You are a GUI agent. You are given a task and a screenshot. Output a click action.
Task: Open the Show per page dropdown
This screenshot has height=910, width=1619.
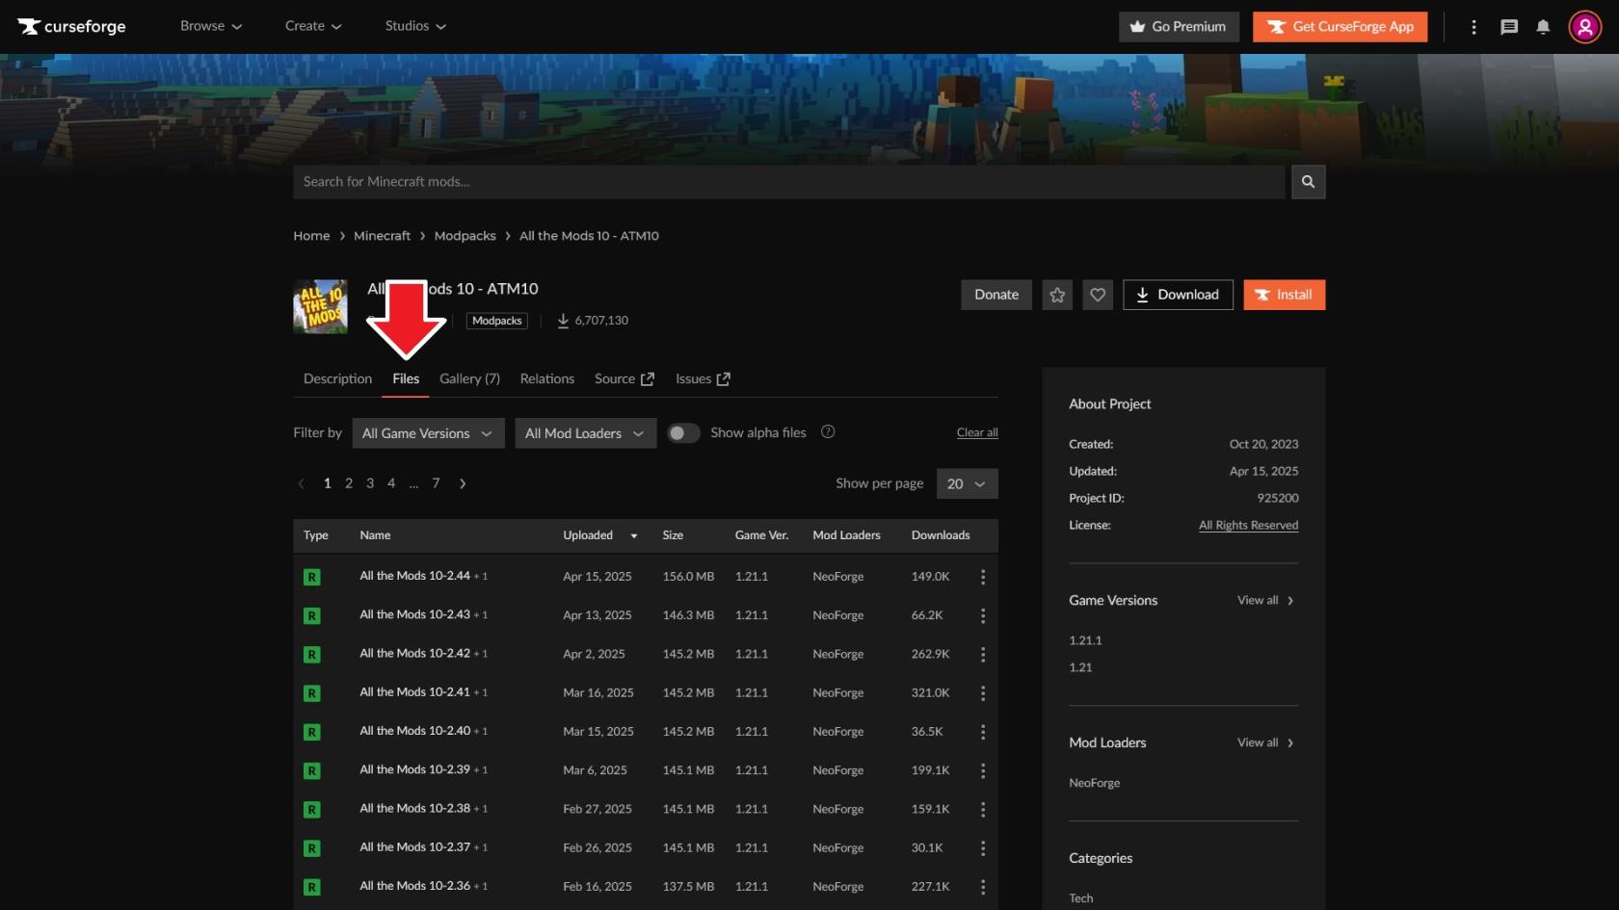(x=967, y=483)
